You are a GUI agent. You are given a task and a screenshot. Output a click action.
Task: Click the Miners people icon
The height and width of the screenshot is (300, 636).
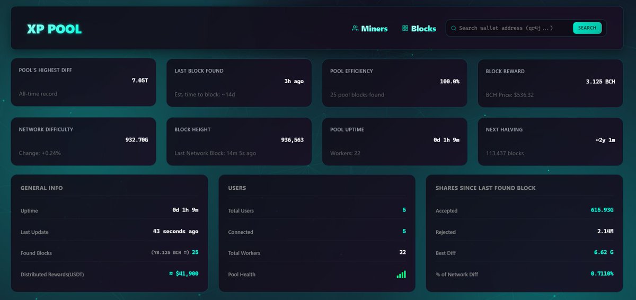pos(355,29)
